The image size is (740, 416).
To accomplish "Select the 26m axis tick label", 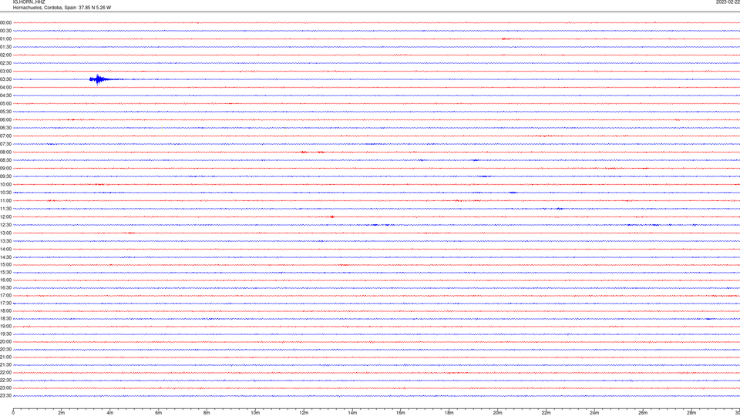I will pyautogui.click(x=643, y=413).
